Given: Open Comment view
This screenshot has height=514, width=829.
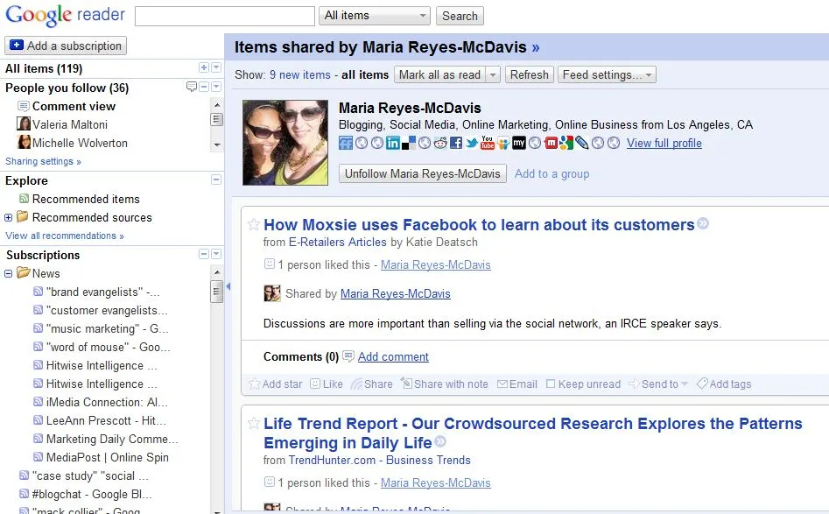Looking at the screenshot, I should pyautogui.click(x=74, y=106).
